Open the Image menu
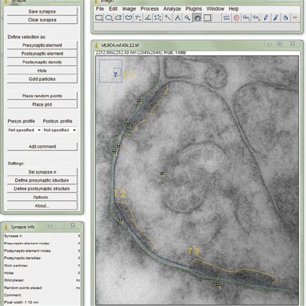306x306 pixels. 129,9
